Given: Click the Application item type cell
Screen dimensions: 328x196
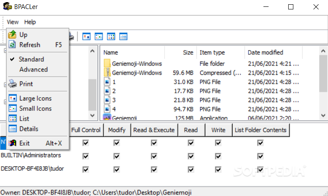Looking at the screenshot, I should (213, 118).
